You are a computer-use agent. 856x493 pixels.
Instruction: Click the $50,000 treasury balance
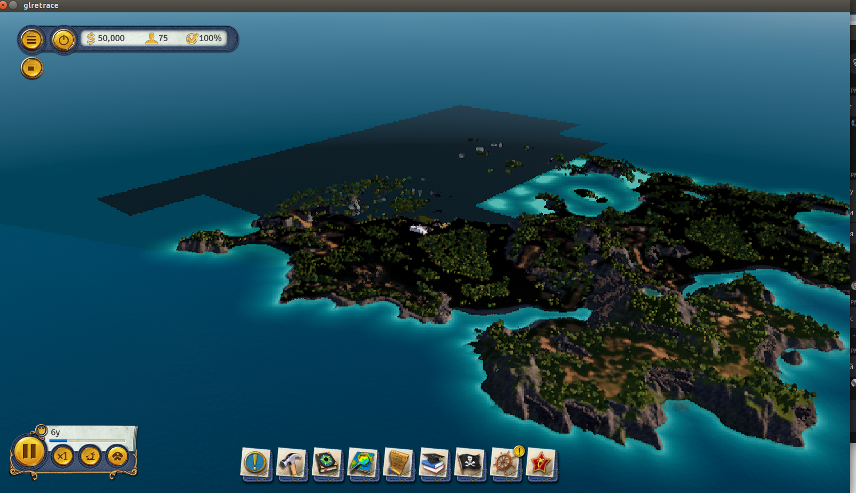(106, 38)
